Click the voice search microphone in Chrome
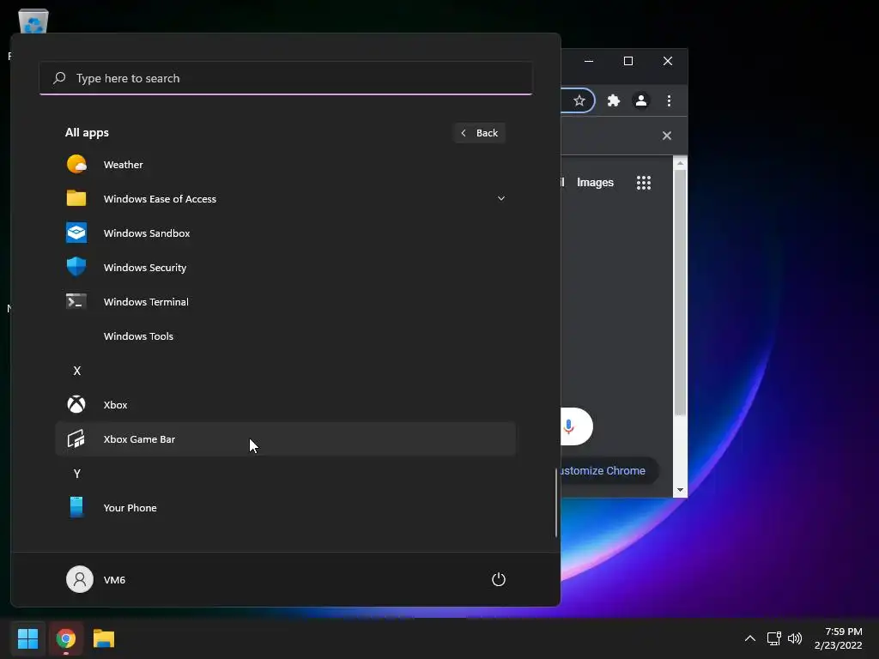 click(x=568, y=426)
